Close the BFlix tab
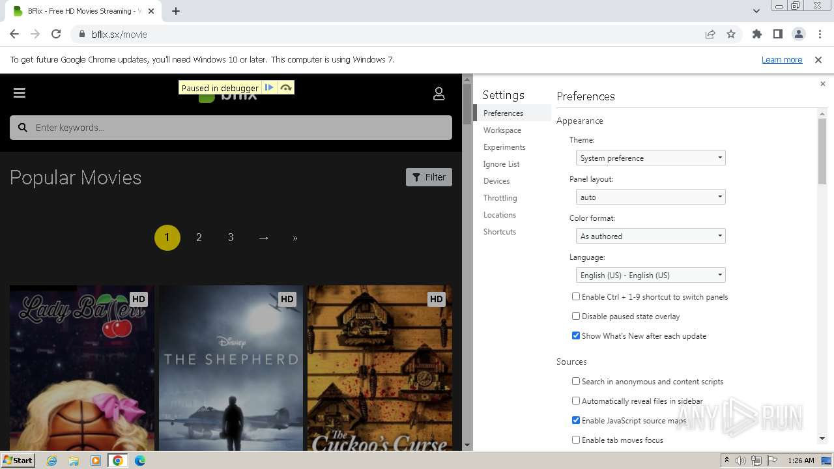834x469 pixels. [x=151, y=11]
